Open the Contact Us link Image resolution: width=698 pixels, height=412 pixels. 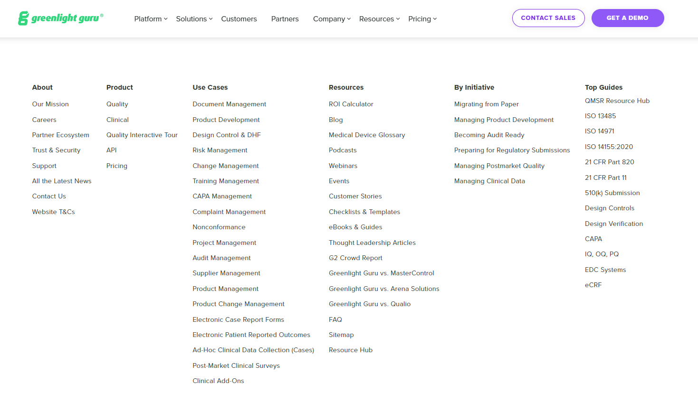49,196
